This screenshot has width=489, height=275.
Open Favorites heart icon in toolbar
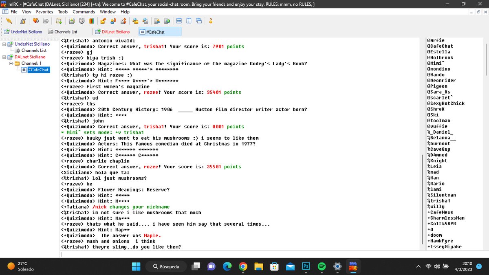[x=36, y=21]
